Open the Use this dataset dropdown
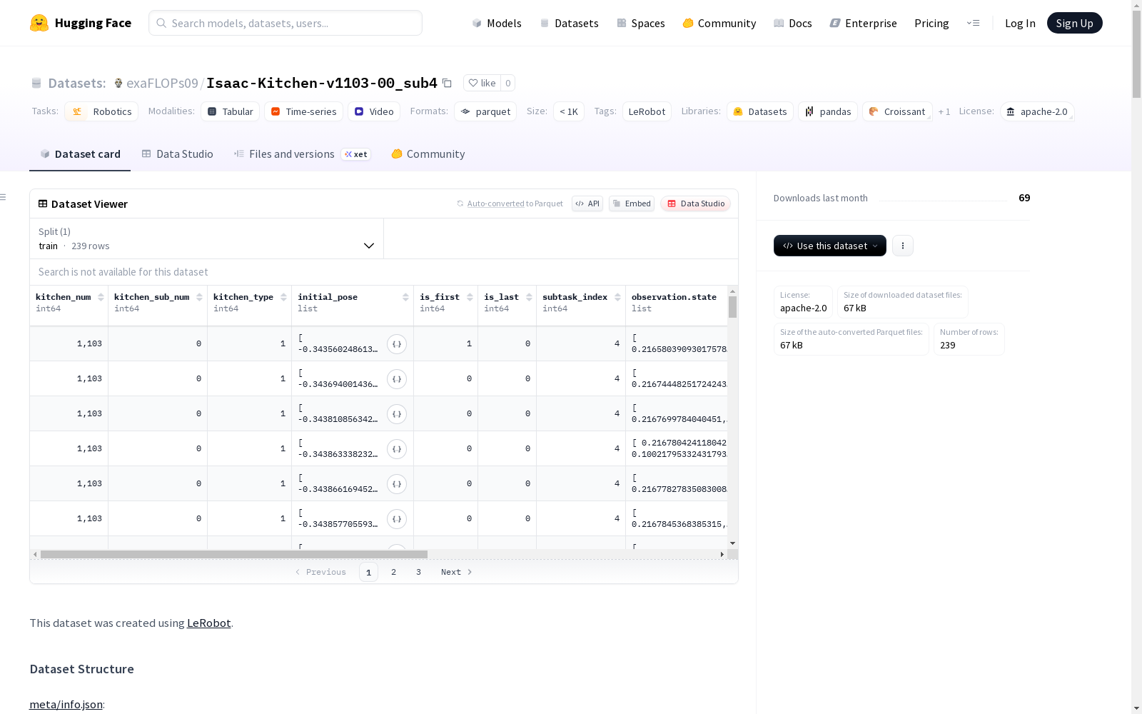Image resolution: width=1142 pixels, height=714 pixels. pyautogui.click(x=830, y=246)
